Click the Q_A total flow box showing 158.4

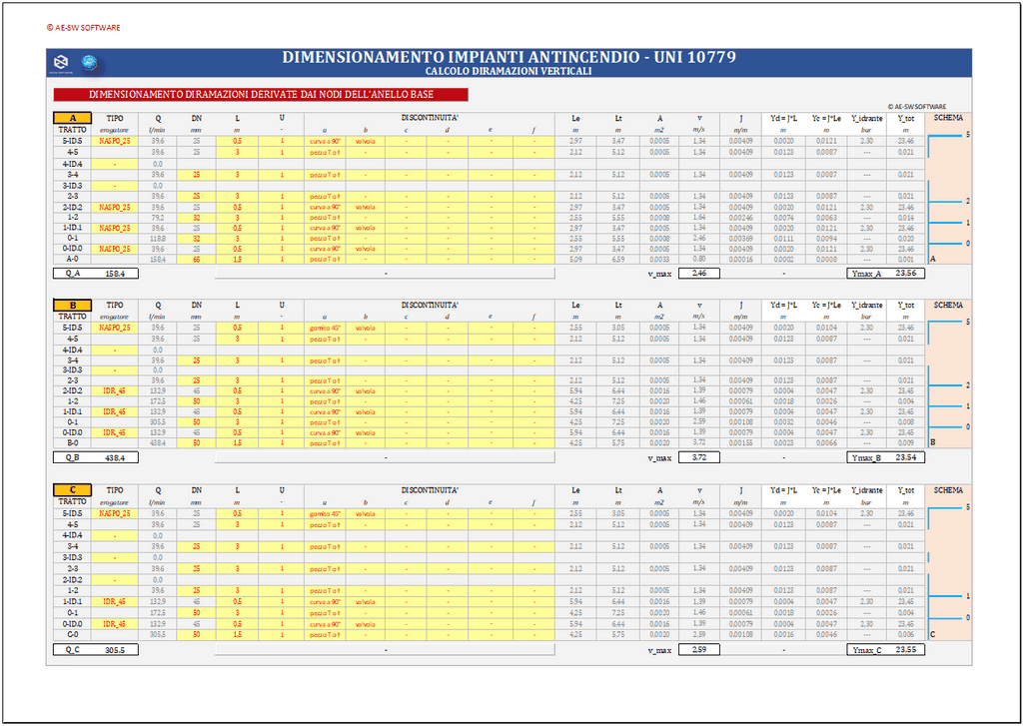115,272
